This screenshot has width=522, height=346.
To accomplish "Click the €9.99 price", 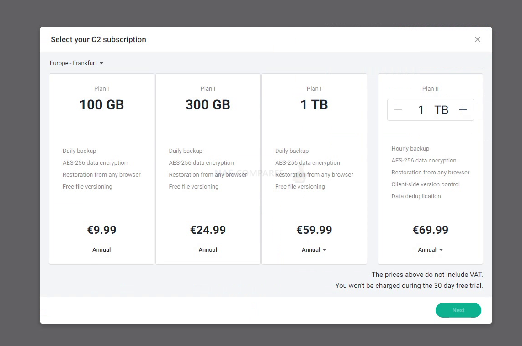I will point(101,230).
